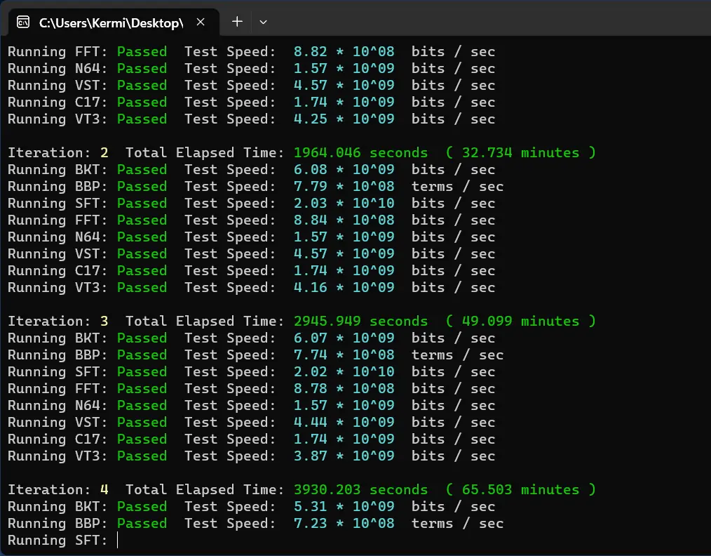The width and height of the screenshot is (711, 556).
Task: Click the "Iteration: 2" label
Action: click(x=58, y=152)
